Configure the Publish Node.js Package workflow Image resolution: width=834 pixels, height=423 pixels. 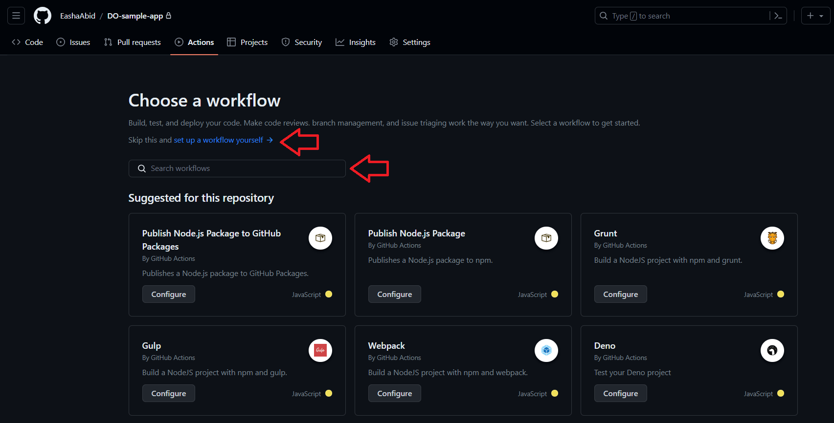[395, 294]
